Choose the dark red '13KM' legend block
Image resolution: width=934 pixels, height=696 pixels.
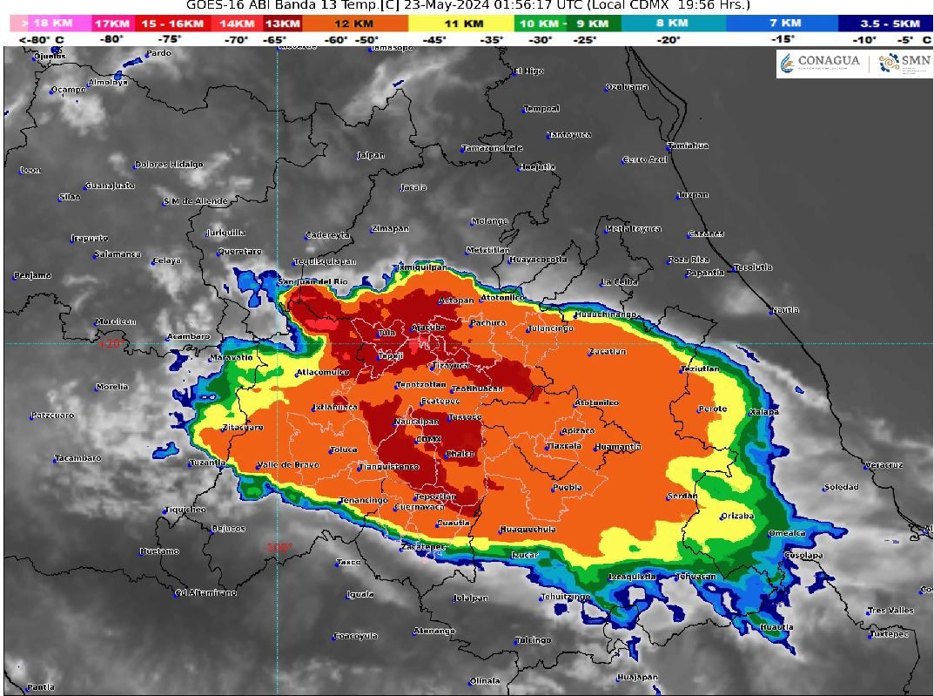pos(282,24)
